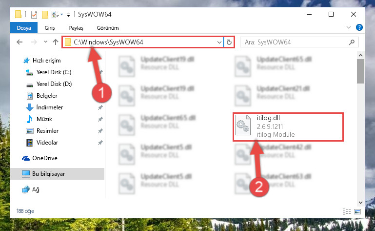Viewport: 375px width, 231px height.
Task: Go back with the left arrow
Action: coord(20,42)
